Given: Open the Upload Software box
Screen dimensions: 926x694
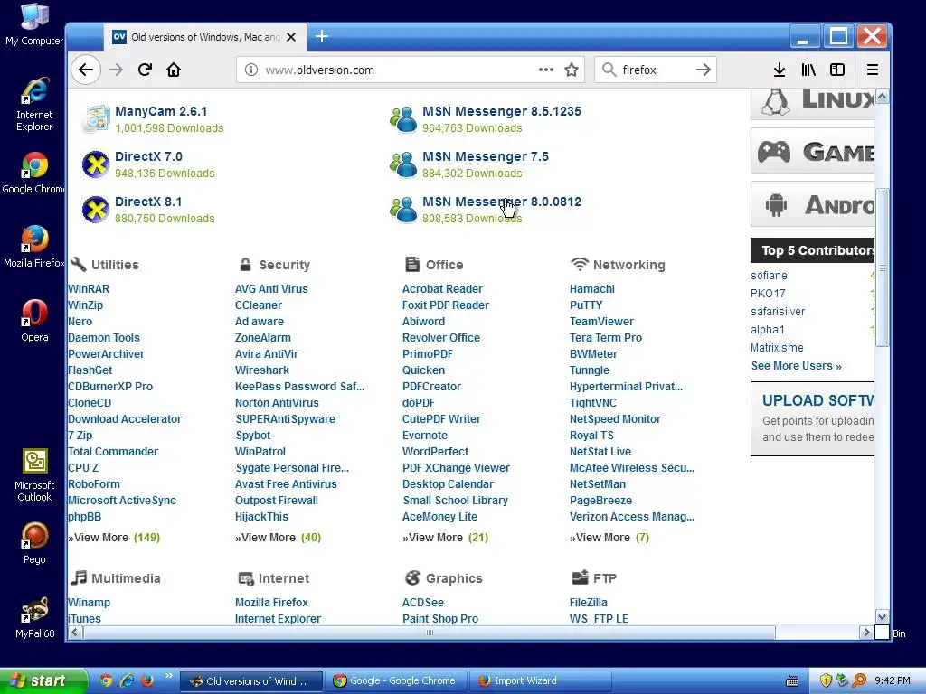Looking at the screenshot, I should coord(813,418).
